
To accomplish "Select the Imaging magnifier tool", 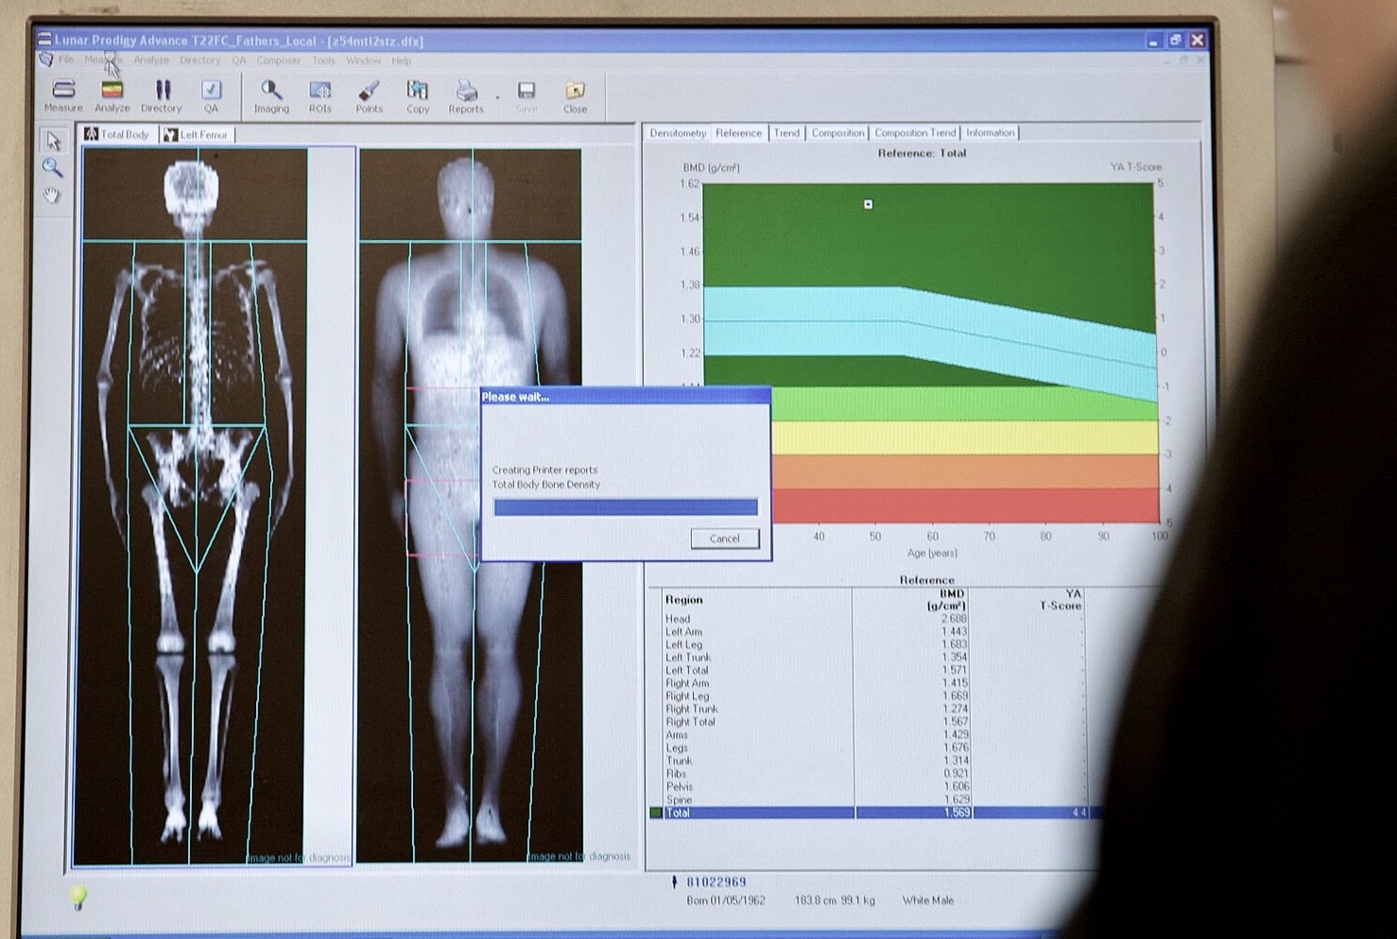I will point(271,95).
